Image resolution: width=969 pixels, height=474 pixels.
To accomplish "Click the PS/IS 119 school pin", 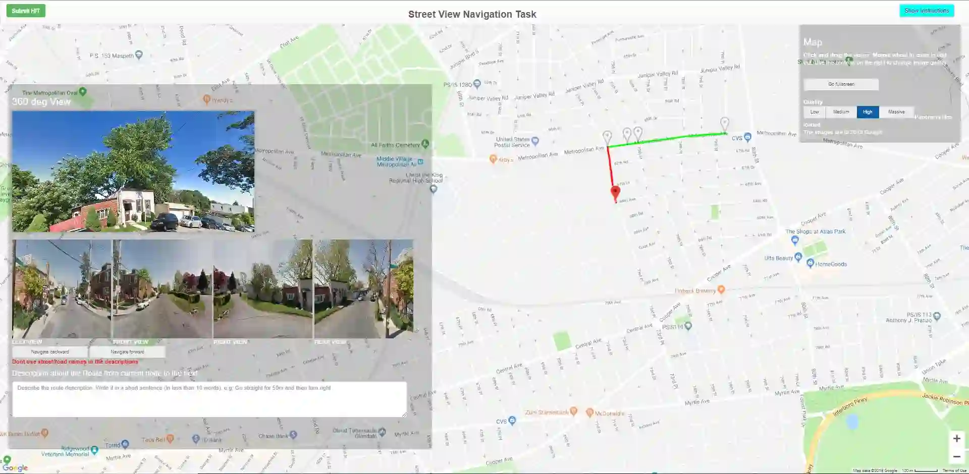I will 687,326.
